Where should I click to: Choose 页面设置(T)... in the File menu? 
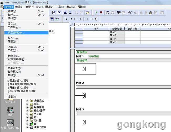[26, 68]
